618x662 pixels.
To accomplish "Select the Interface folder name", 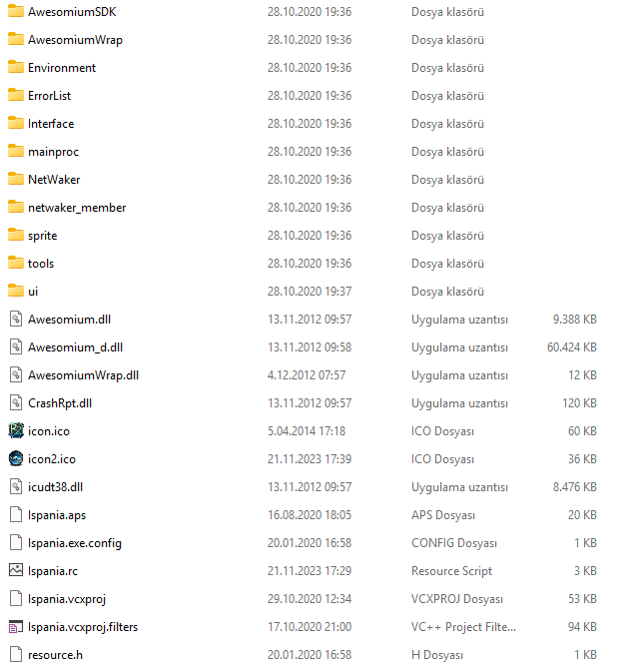I will (51, 124).
